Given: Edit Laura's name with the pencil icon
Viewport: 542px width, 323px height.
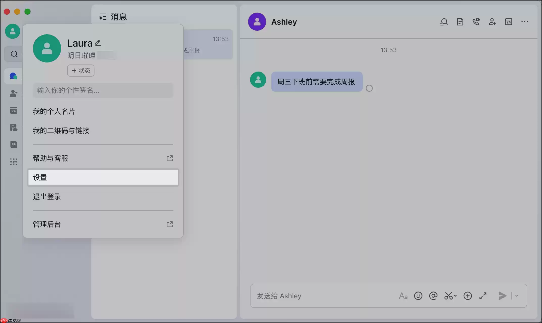Looking at the screenshot, I should [98, 42].
